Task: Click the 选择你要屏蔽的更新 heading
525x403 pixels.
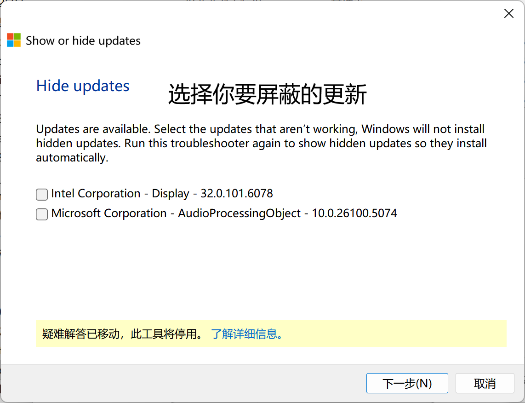Action: pos(267,94)
